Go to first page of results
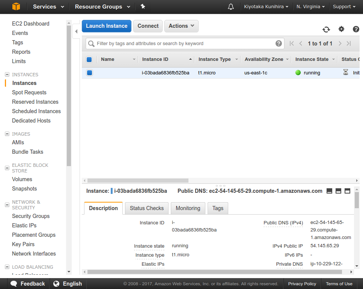 coord(292,43)
